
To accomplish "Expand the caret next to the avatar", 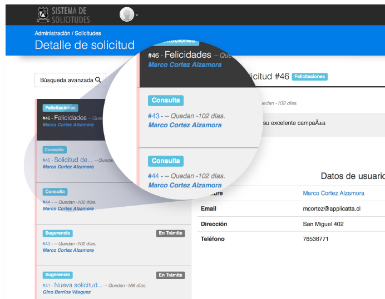I will [137, 15].
